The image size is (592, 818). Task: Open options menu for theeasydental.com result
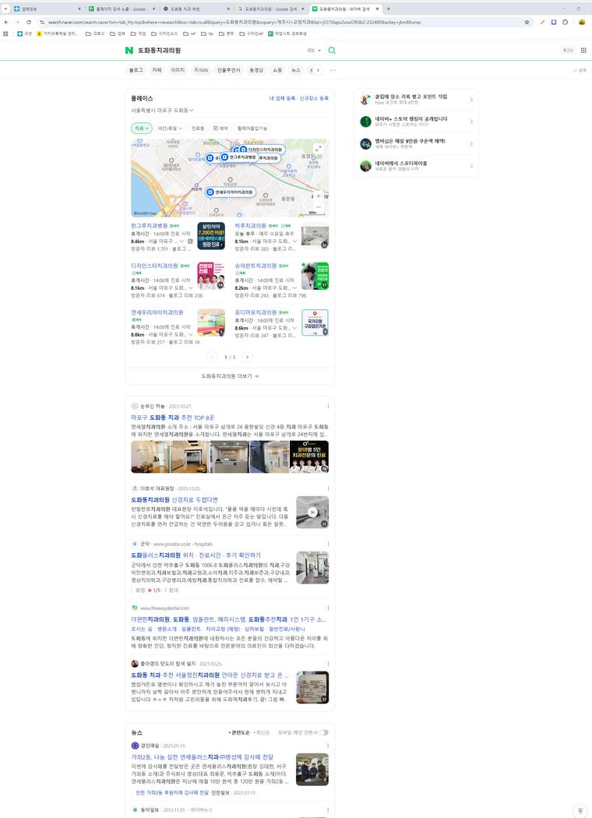click(328, 608)
